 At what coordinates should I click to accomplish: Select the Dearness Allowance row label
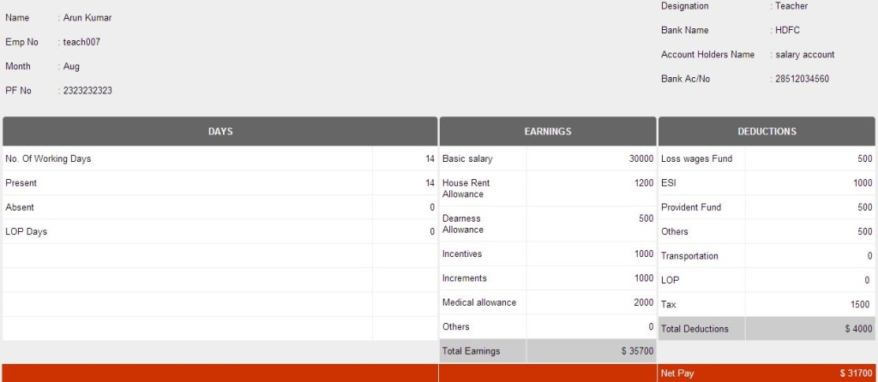463,224
